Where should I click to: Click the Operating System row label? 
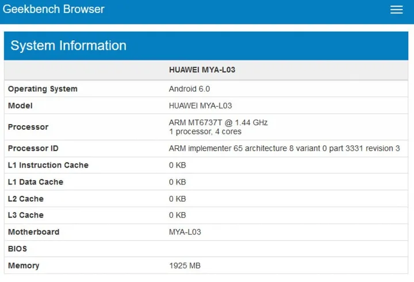pos(43,89)
